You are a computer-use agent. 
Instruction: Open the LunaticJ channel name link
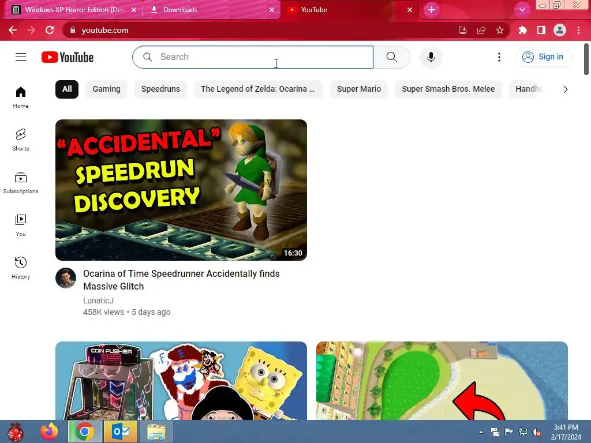[98, 301]
